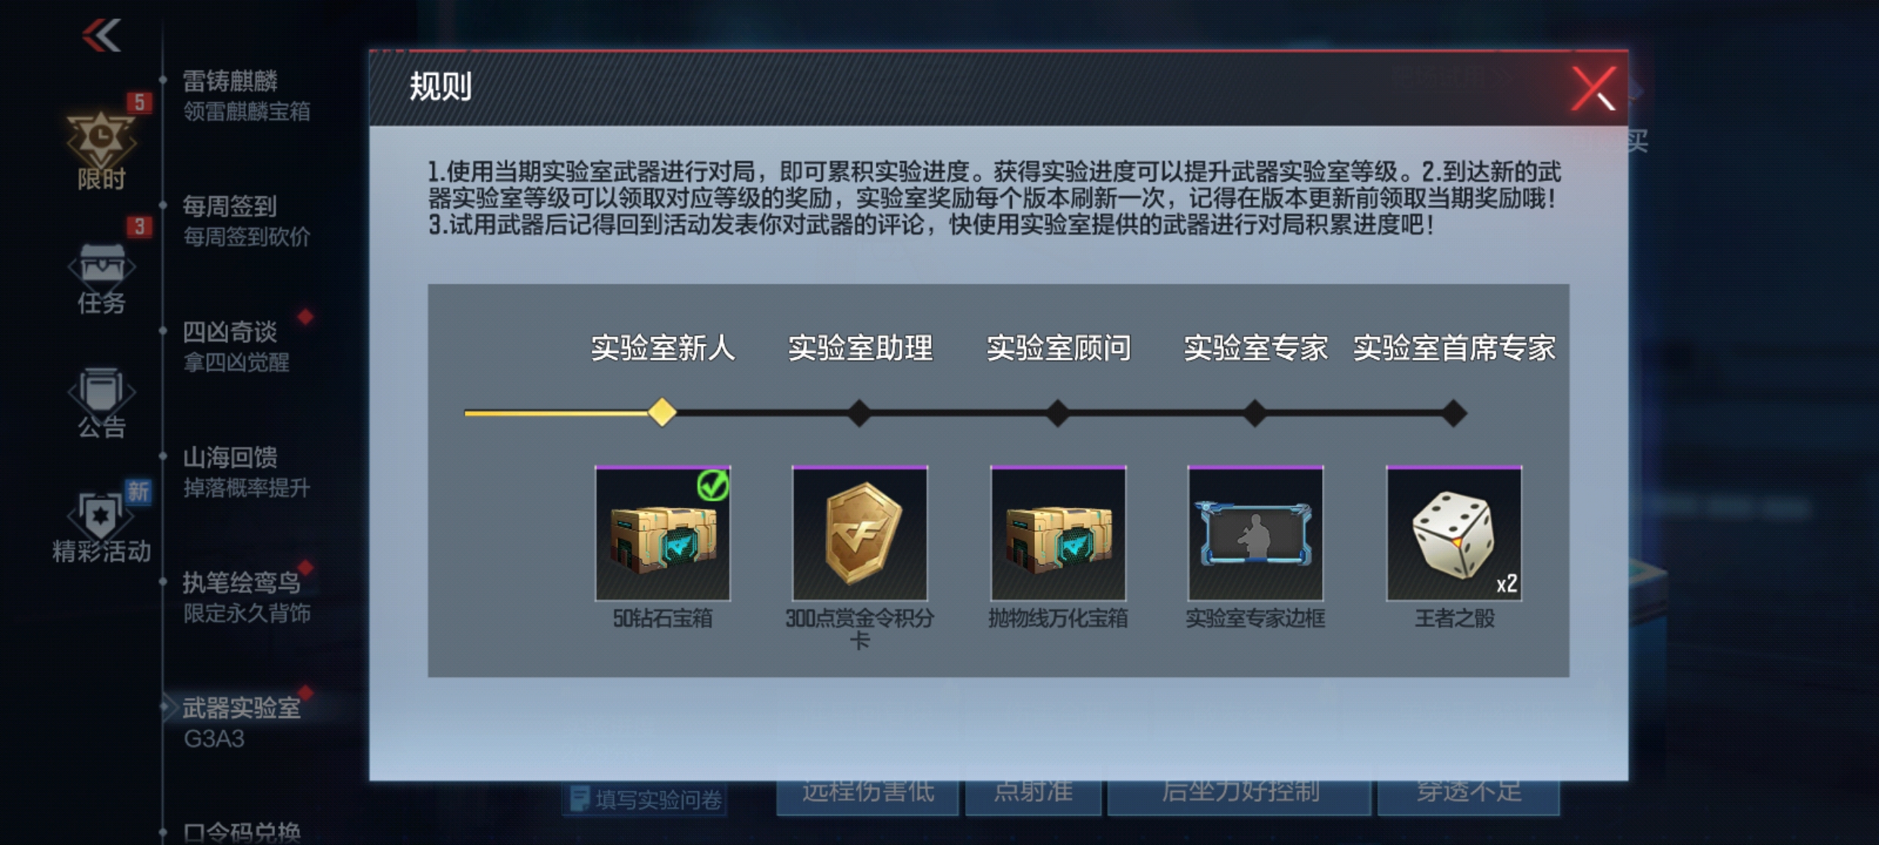Open the 山海回馈 event entry

pos(246,472)
